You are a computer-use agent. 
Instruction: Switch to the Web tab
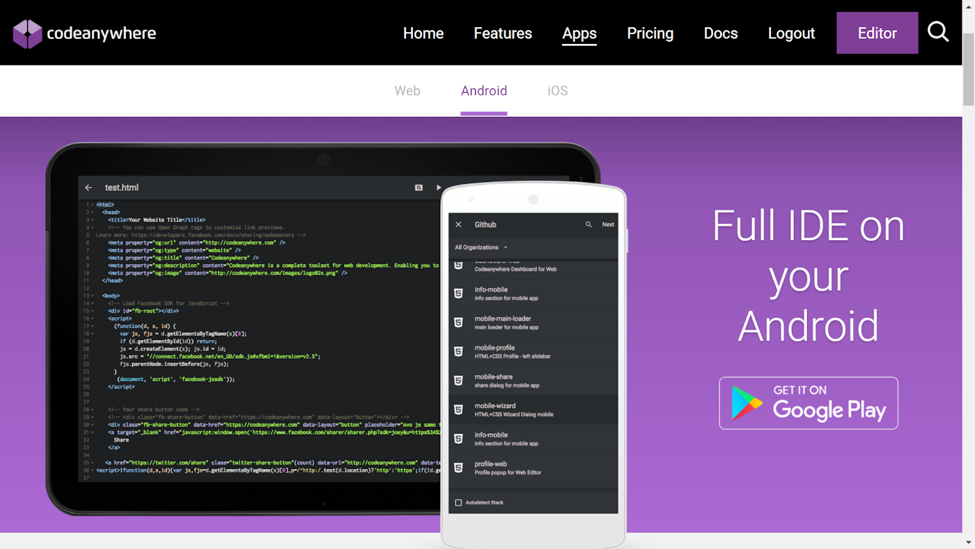pyautogui.click(x=407, y=91)
